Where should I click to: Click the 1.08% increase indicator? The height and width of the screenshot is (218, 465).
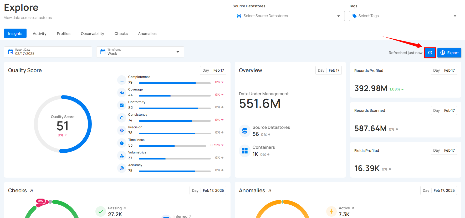[x=396, y=89]
